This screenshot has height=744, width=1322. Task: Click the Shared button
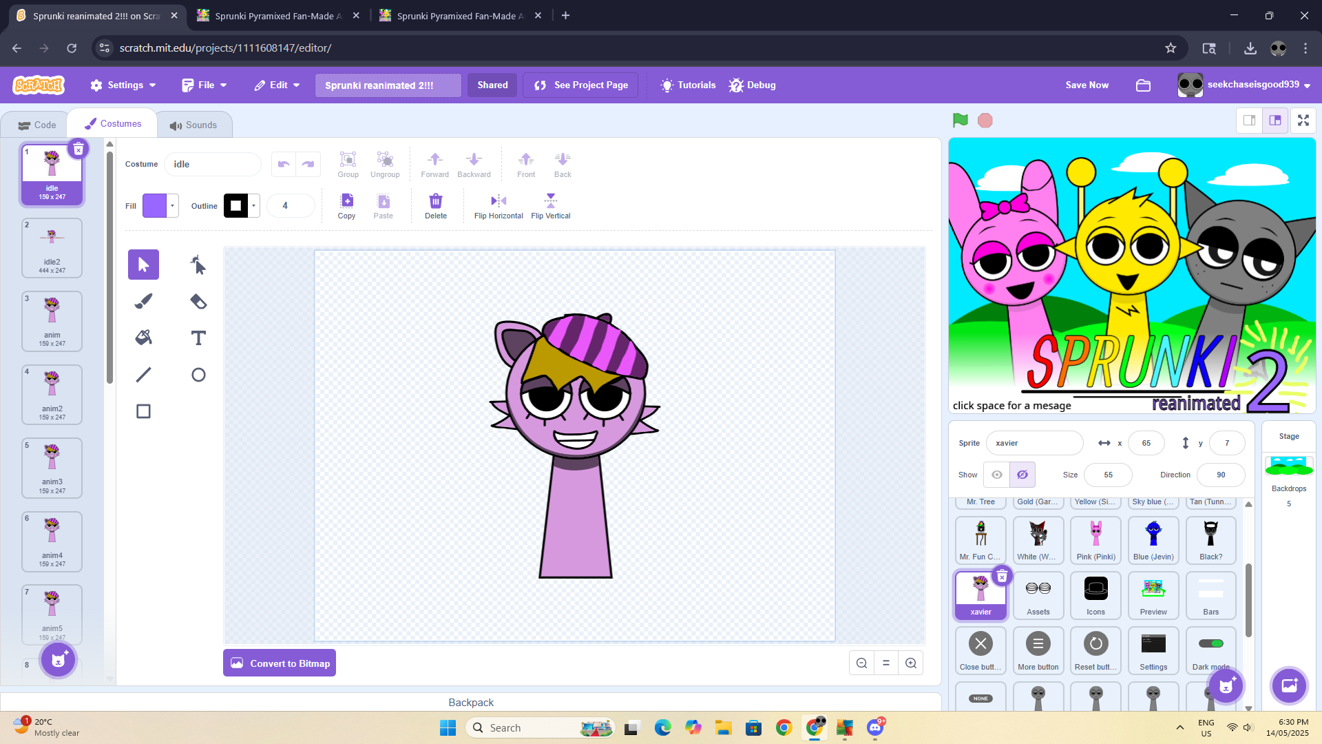point(492,85)
